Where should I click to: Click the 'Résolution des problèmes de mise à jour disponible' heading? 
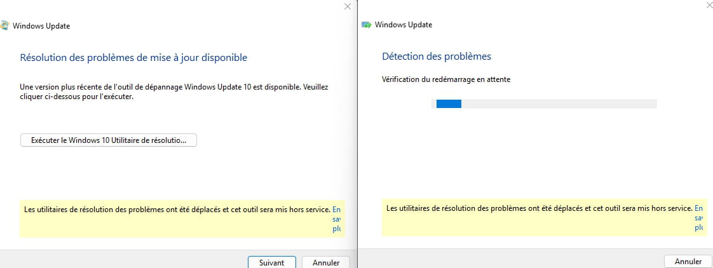tap(133, 58)
